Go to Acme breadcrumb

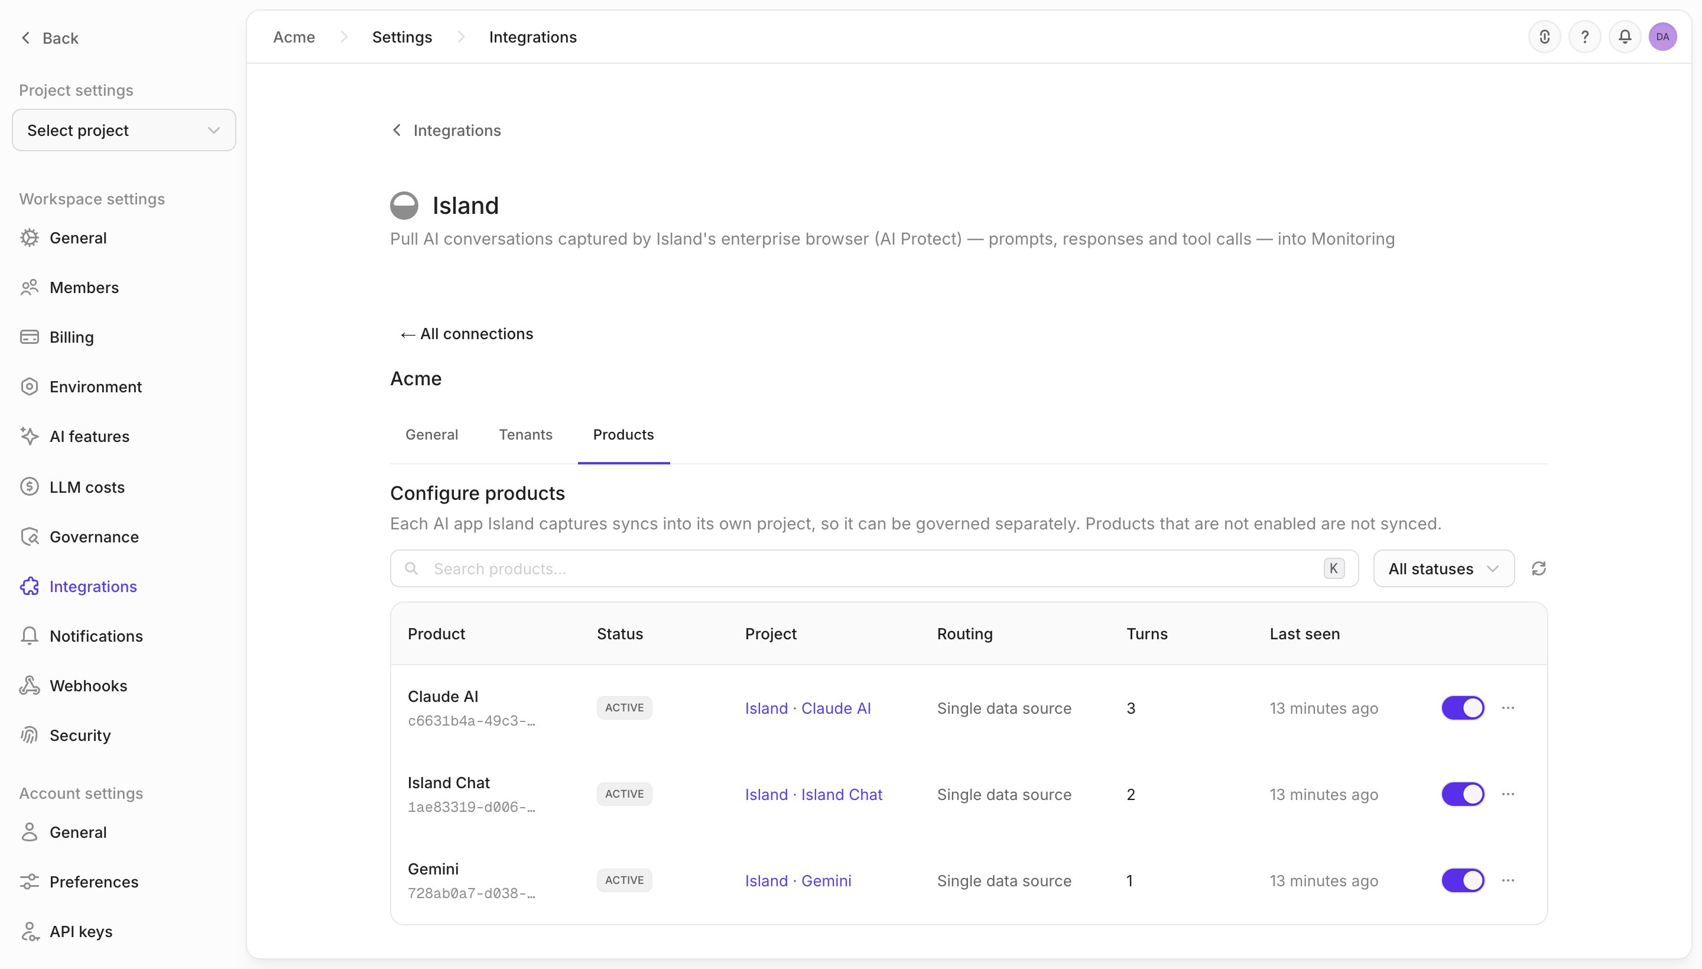pos(294,37)
